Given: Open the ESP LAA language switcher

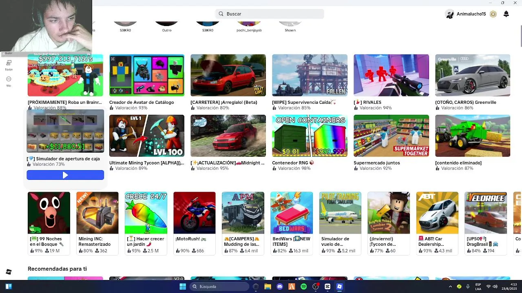Looking at the screenshot, I should coord(478,286).
